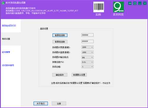Click the 背景色选取 button
The height and width of the screenshot is (108, 148).
click(60, 42)
